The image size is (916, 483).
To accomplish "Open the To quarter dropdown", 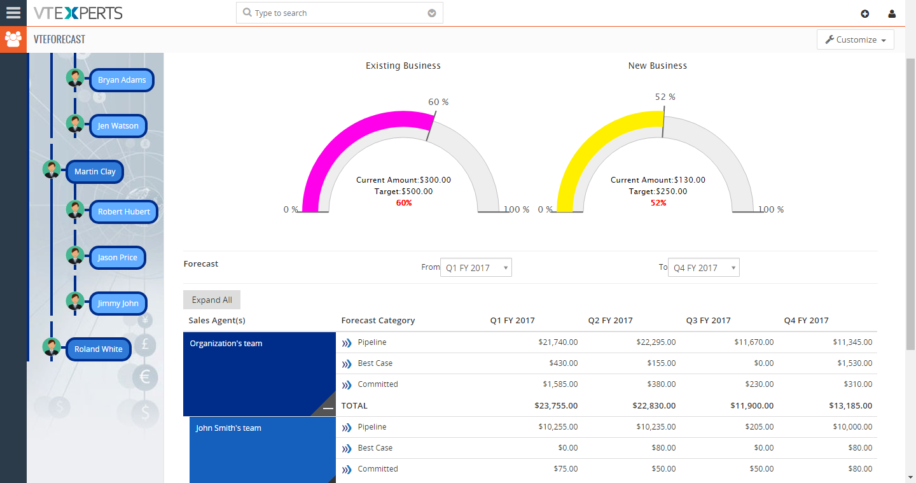I will (x=704, y=268).
